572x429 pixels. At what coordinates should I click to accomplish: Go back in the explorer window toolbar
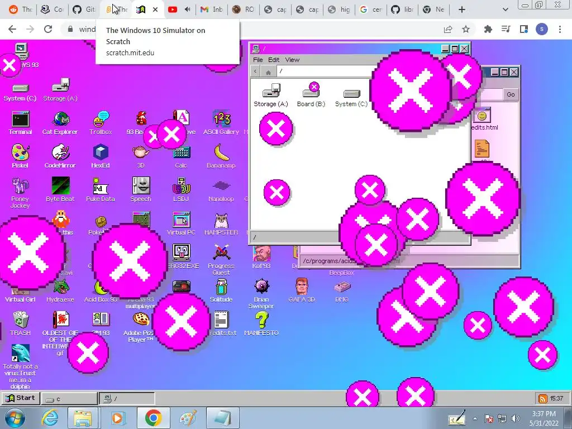click(255, 71)
